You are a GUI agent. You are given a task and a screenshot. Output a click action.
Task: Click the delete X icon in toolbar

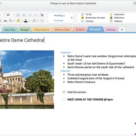click(x=42, y=21)
